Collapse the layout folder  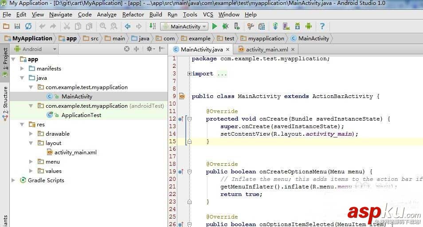(x=31, y=143)
